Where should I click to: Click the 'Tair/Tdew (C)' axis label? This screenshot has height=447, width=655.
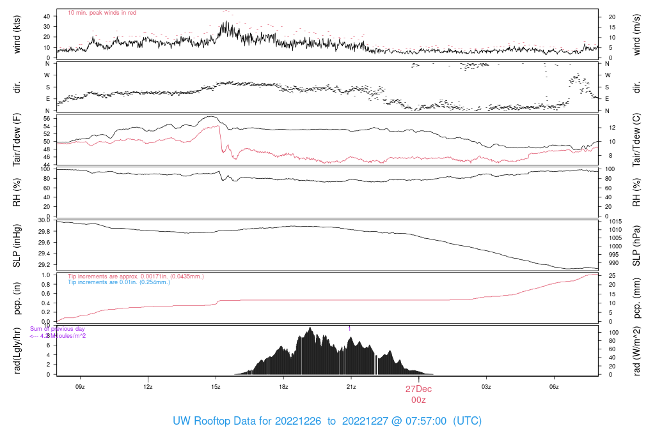coord(636,140)
